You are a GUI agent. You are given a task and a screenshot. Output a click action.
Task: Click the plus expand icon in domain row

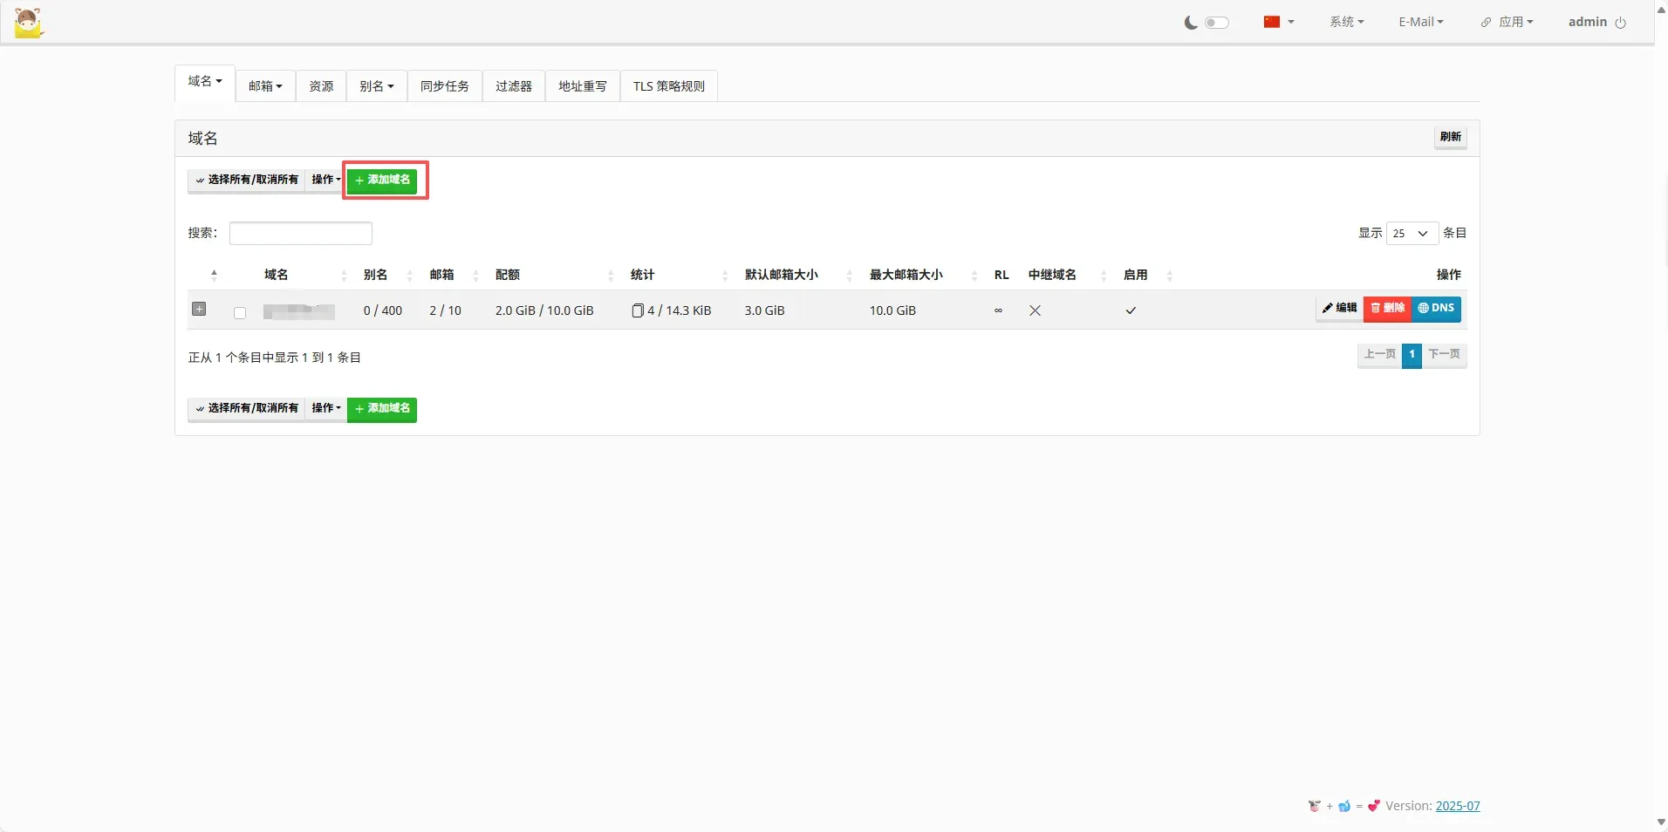(x=199, y=310)
